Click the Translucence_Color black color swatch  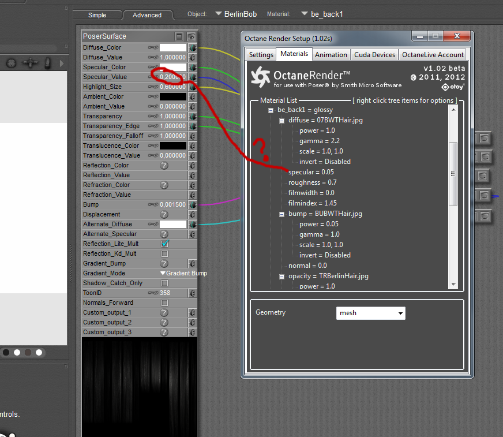(x=173, y=146)
